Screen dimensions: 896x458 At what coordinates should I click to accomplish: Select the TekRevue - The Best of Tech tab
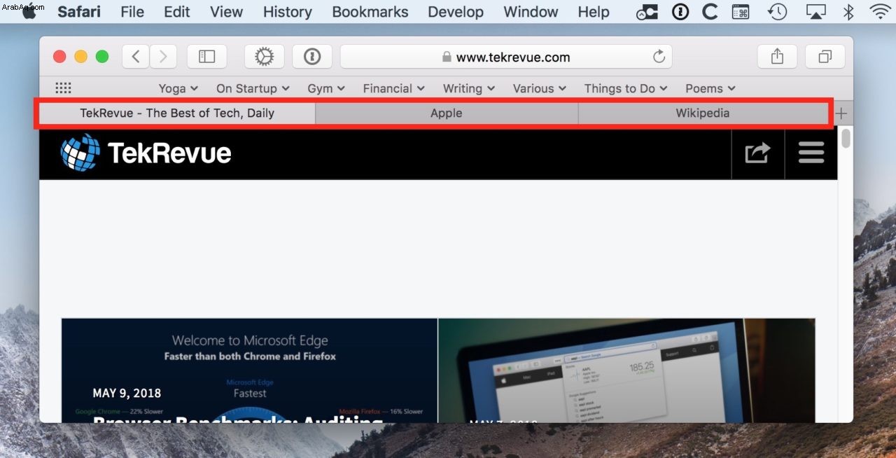point(177,113)
